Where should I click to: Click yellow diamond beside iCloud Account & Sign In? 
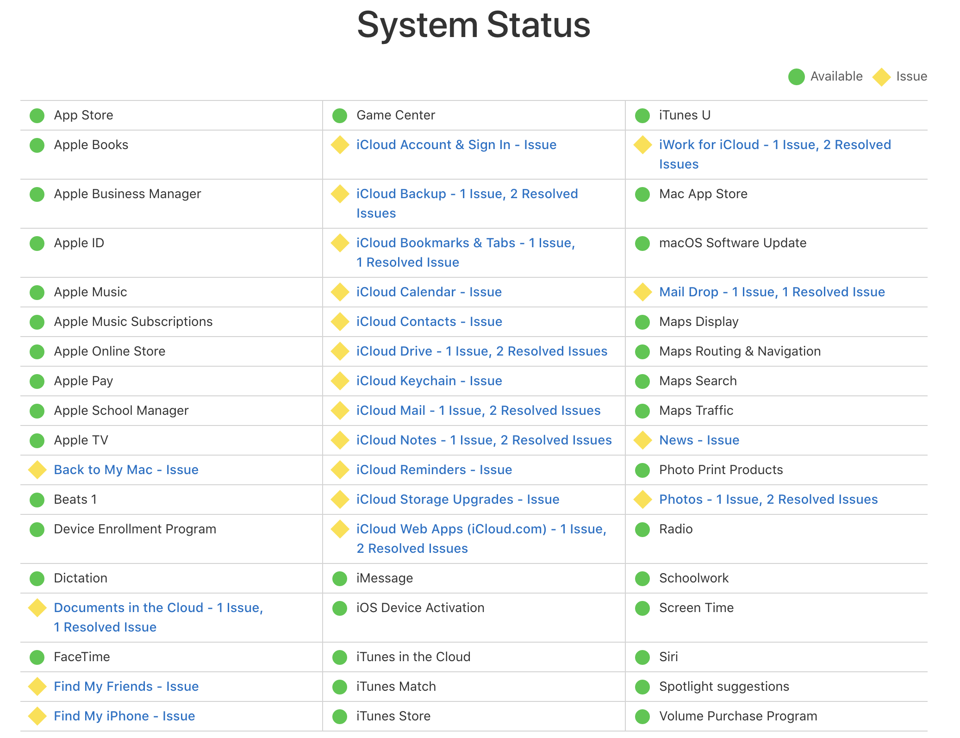click(x=340, y=145)
